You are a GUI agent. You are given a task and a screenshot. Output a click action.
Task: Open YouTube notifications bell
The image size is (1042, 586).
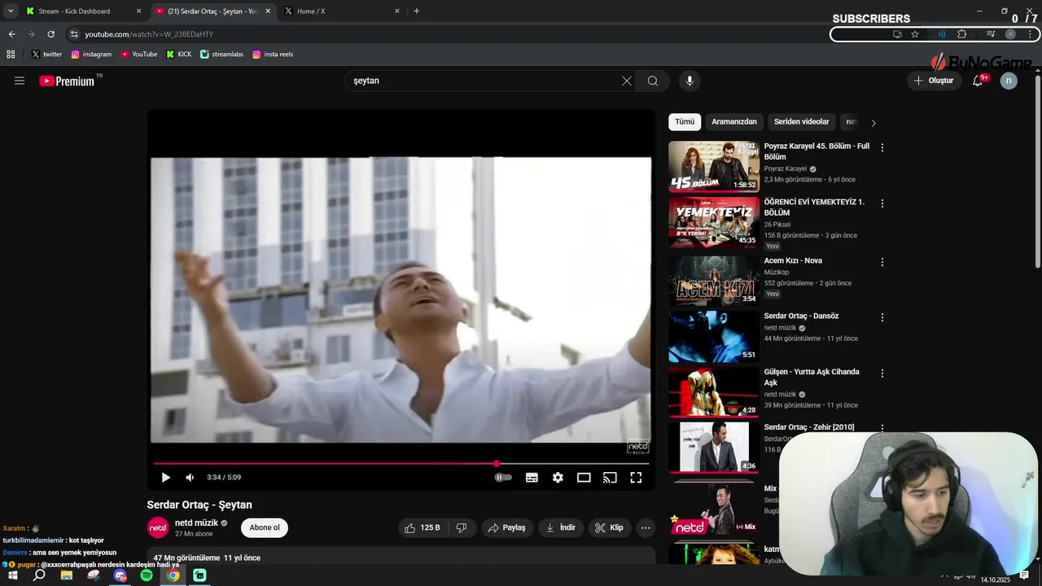(x=978, y=81)
